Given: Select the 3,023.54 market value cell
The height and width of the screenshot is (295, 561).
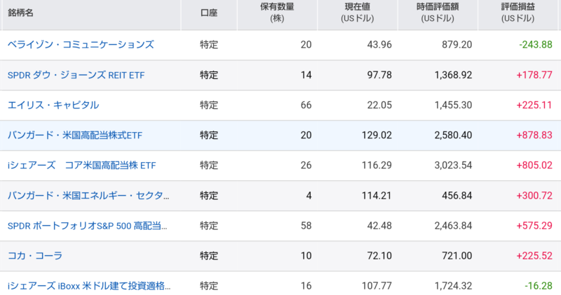Looking at the screenshot, I should point(453,165).
